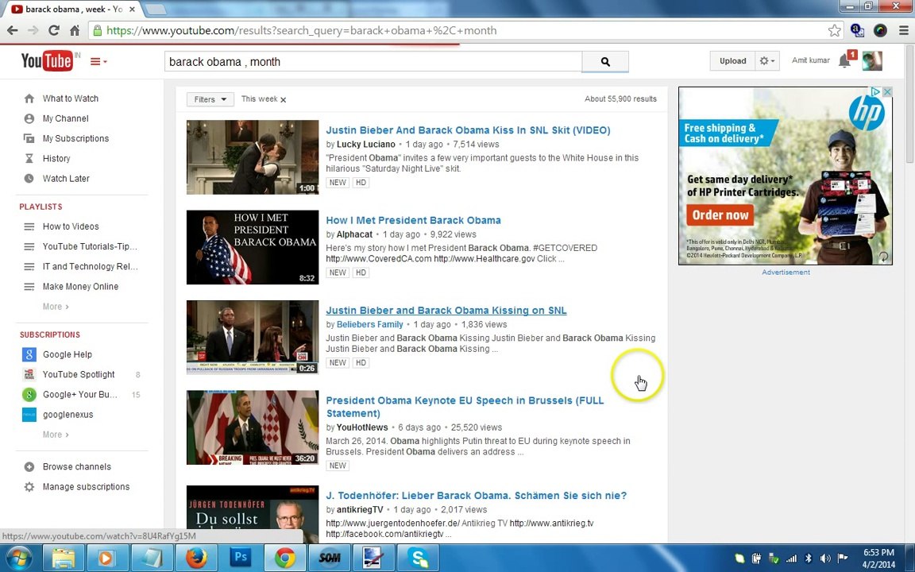Open new tab button
This screenshot has height=572, width=915.
click(155, 10)
